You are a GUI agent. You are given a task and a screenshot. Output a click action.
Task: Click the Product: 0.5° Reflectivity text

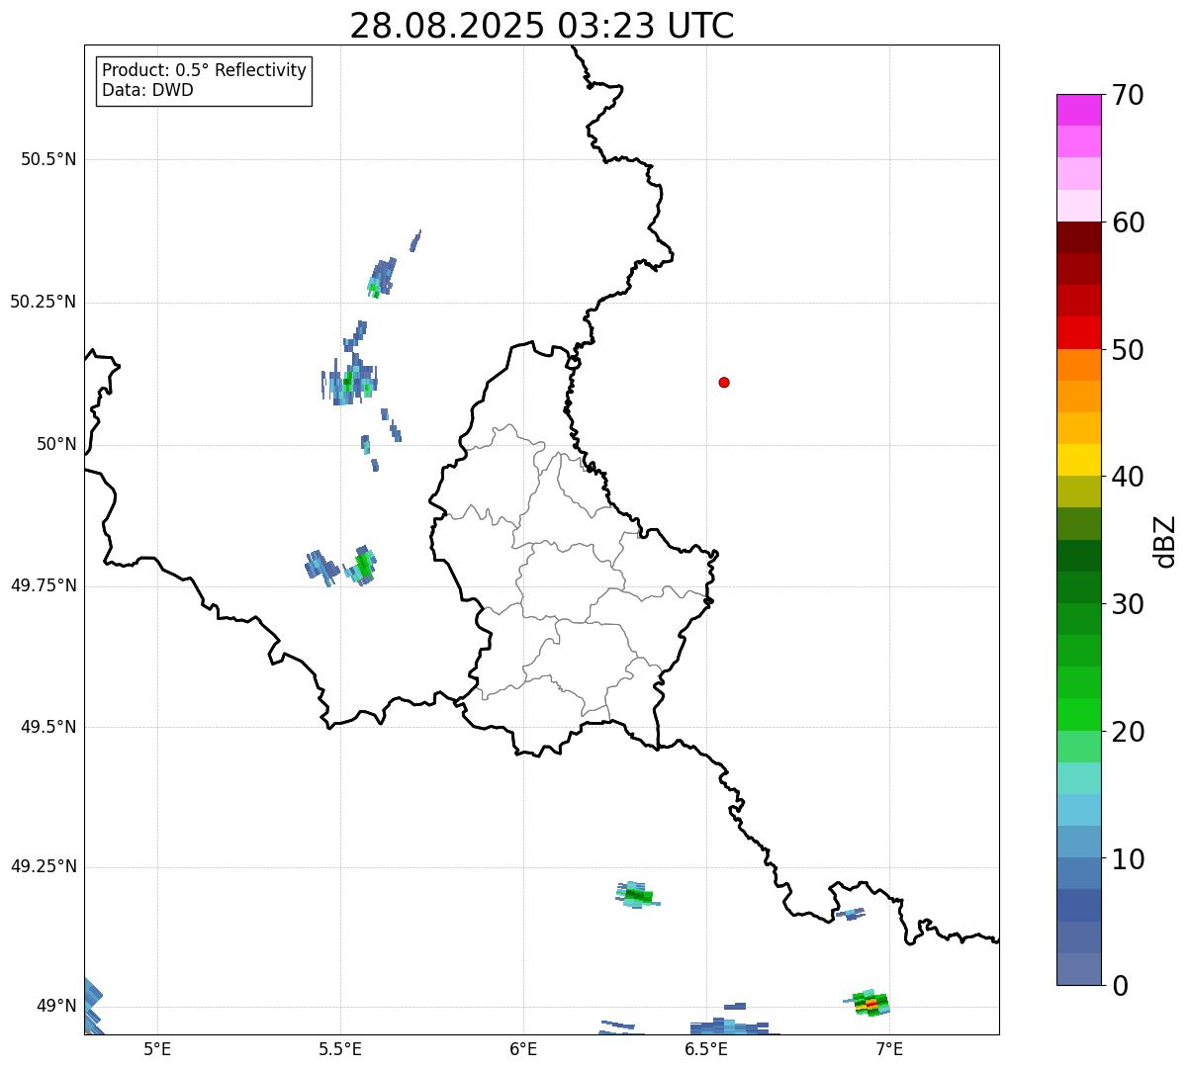pos(204,70)
